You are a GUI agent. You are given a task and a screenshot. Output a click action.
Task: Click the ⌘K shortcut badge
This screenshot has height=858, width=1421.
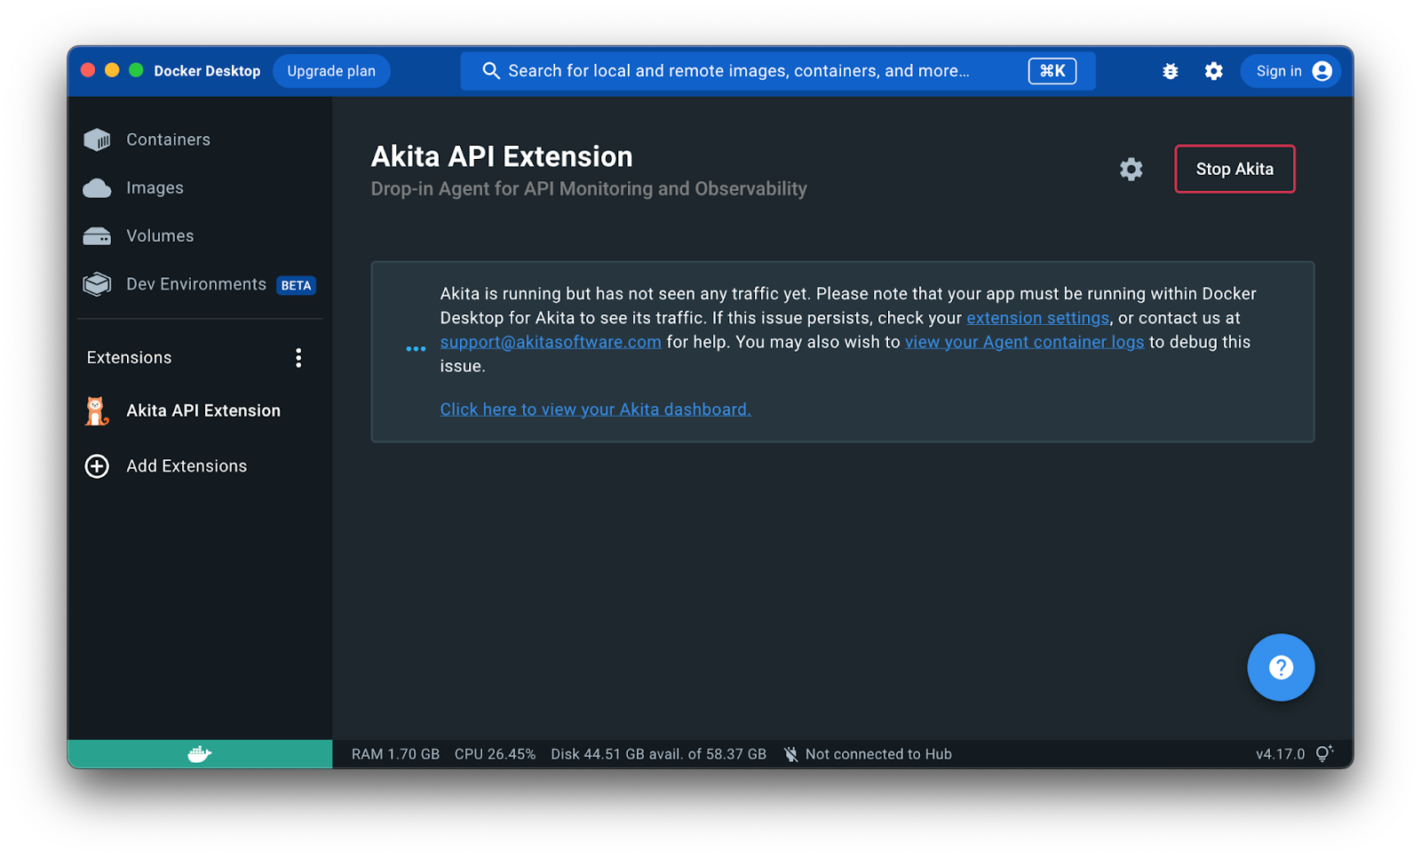click(1052, 71)
